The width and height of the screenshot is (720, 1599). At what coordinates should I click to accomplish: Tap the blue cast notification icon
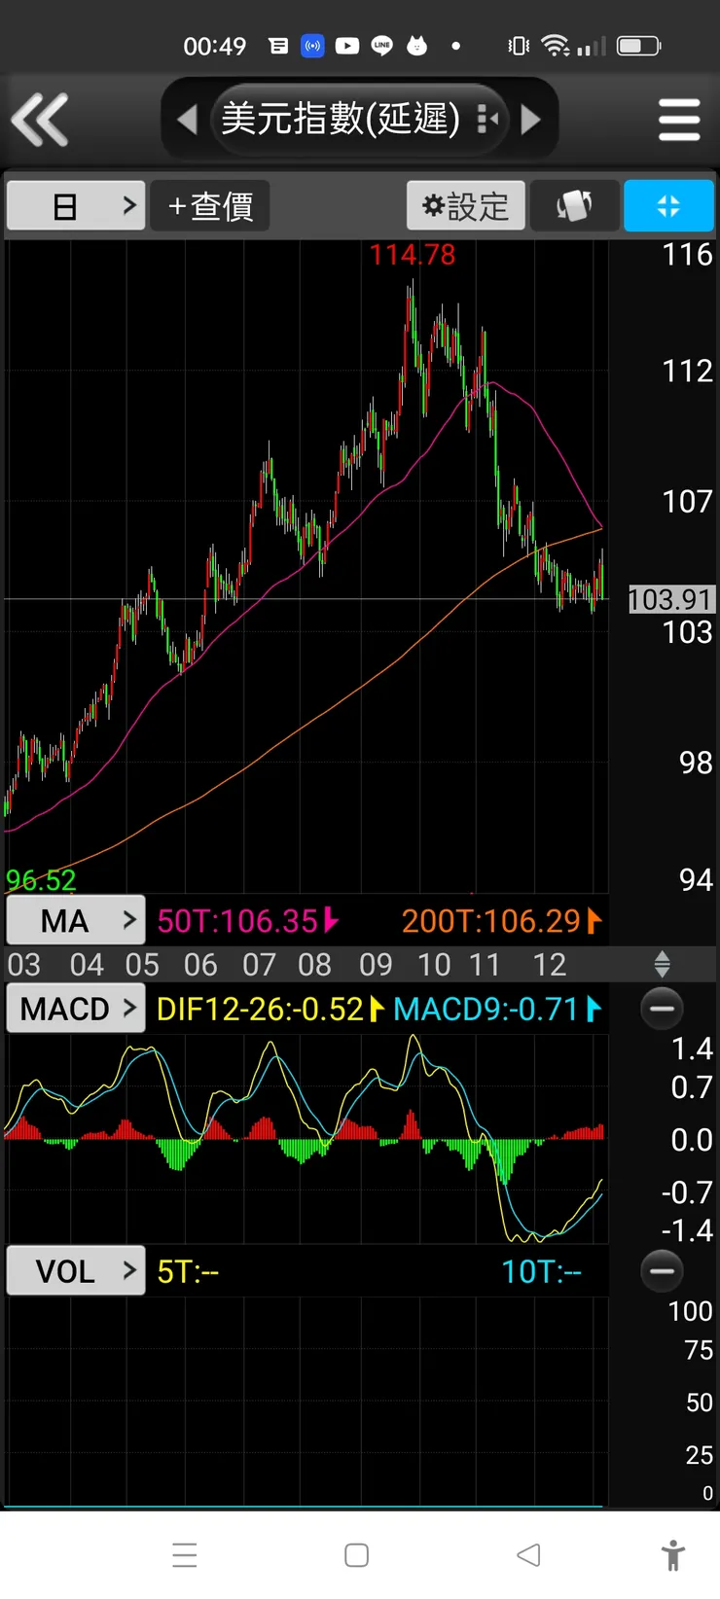tap(312, 46)
